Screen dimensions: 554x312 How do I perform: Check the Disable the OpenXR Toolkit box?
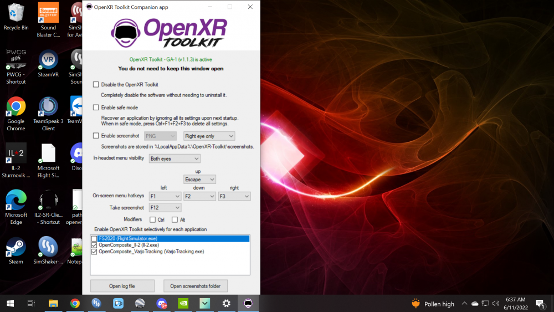pyautogui.click(x=96, y=85)
